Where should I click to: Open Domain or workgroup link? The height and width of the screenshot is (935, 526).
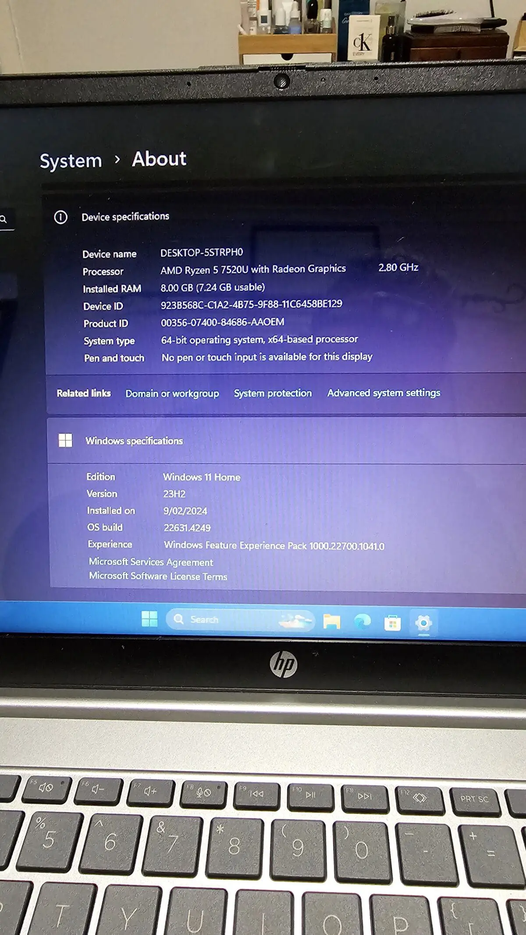pos(172,394)
